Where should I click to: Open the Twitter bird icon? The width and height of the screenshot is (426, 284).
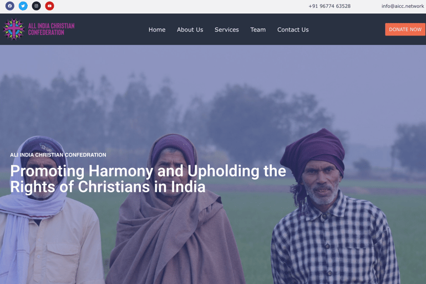pos(23,6)
